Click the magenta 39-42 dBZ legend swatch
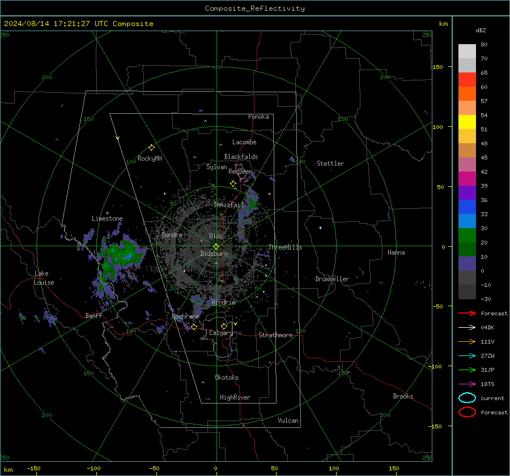The image size is (510, 476). (x=467, y=179)
